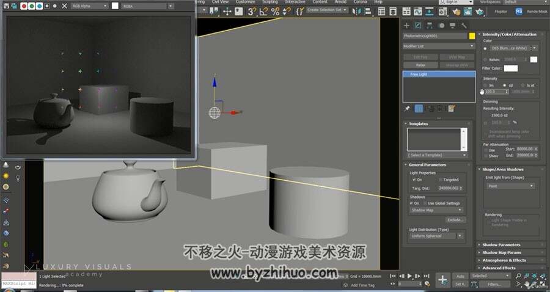Play the animation
The width and height of the screenshot is (550, 292).
pos(409,276)
